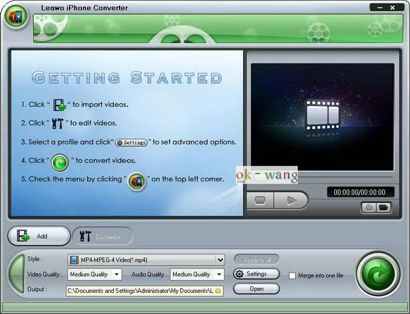Image resolution: width=410 pixels, height=314 pixels.
Task: Click the video preview thumbnail
Action: 322,117
